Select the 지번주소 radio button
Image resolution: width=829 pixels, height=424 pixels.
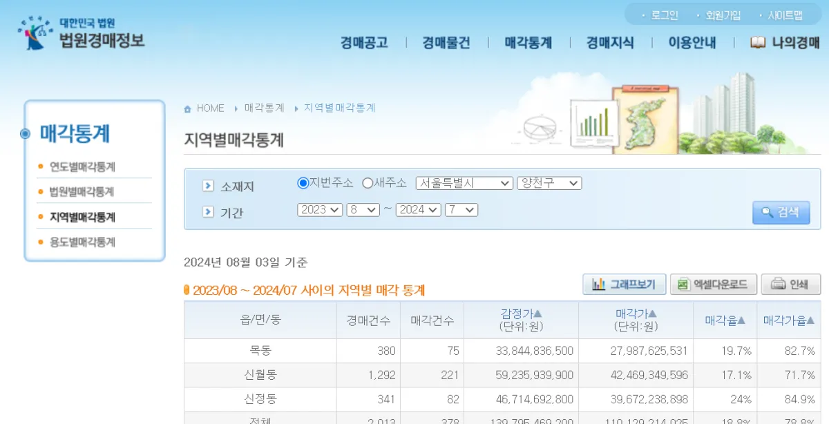tap(303, 182)
